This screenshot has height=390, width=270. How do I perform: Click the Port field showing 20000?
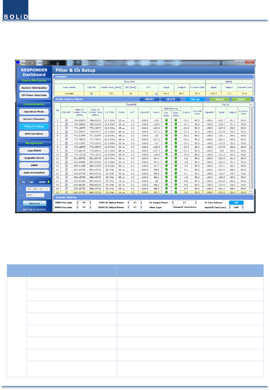[x=35, y=195]
